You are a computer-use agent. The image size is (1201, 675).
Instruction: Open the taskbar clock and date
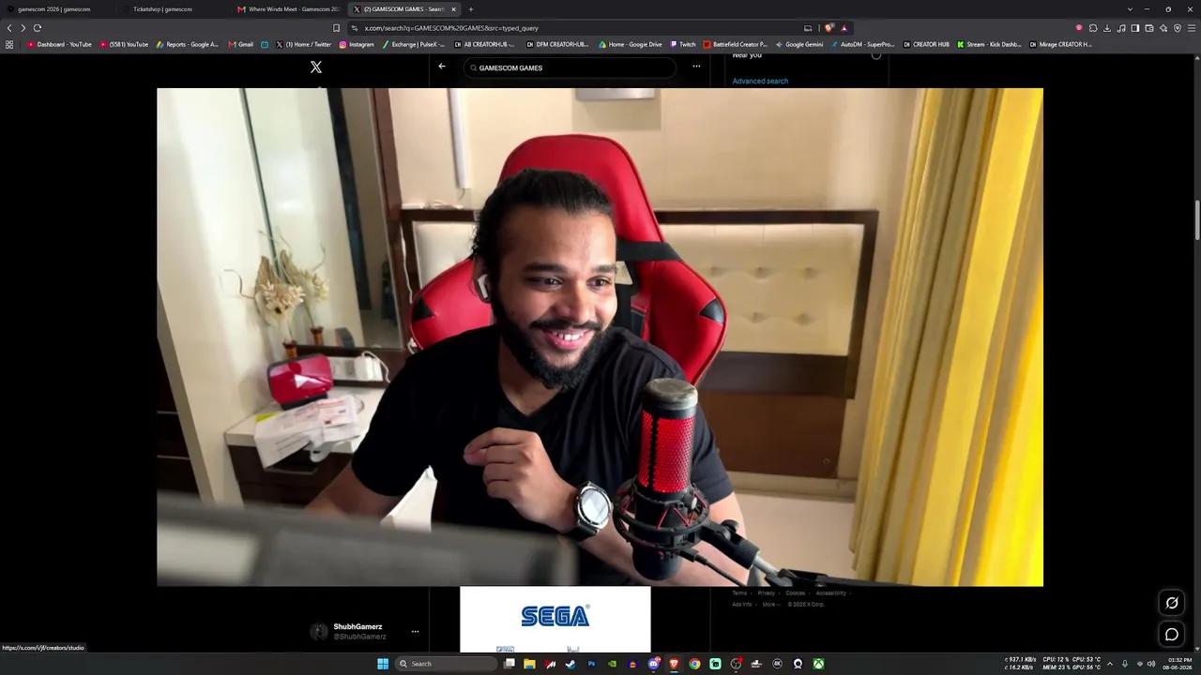click(1178, 664)
